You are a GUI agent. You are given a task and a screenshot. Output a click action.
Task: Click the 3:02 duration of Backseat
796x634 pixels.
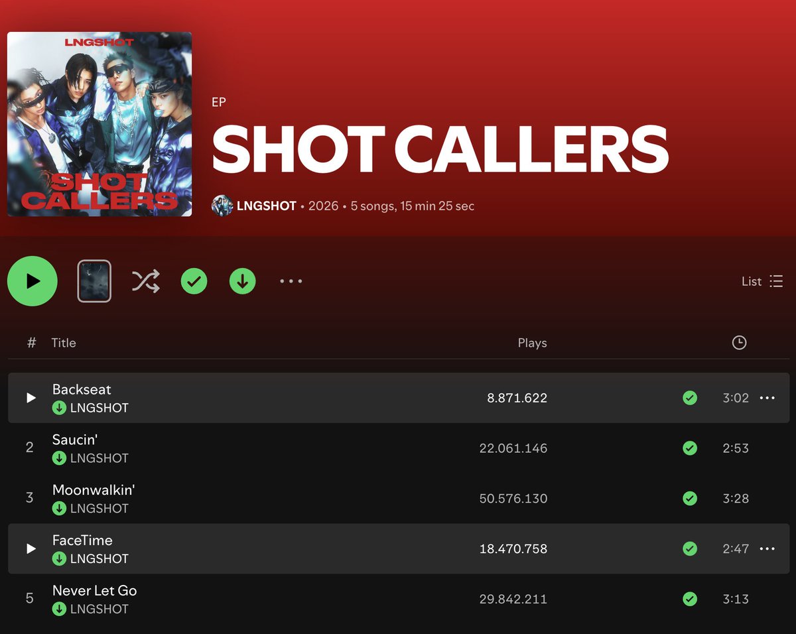tap(736, 398)
